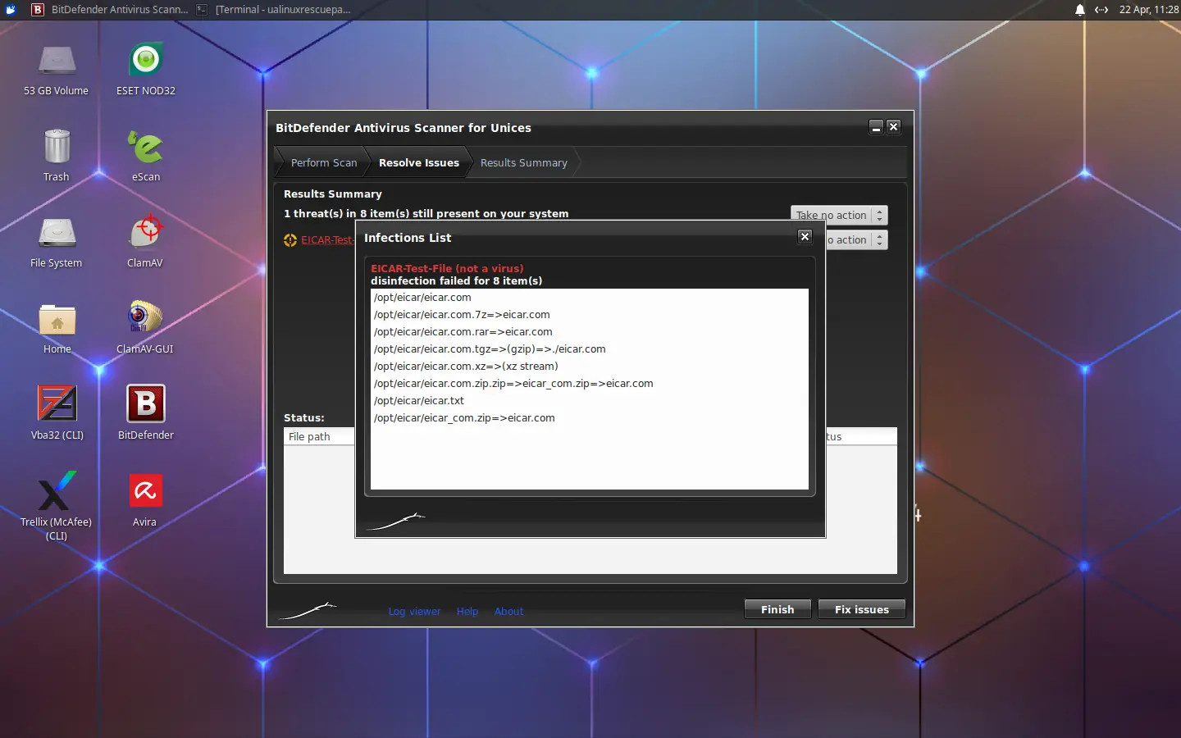Select the eicar.com.7z=>eicar.com entry

(590, 315)
